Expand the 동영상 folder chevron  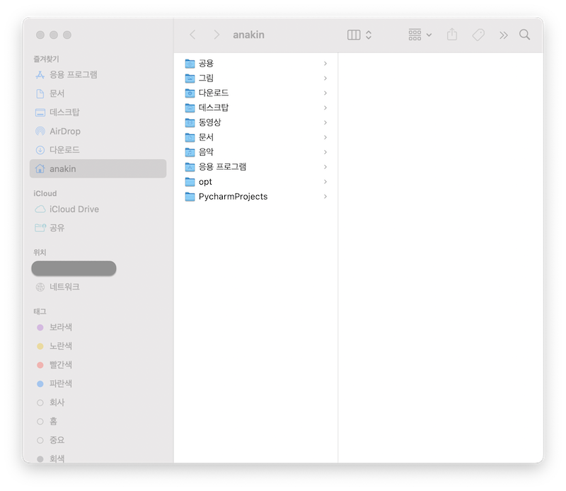(325, 123)
